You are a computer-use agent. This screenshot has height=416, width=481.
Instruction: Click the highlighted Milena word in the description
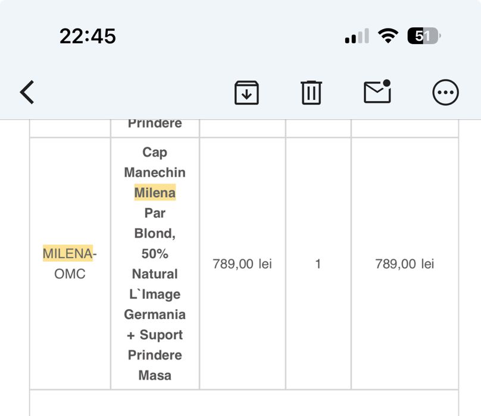click(x=155, y=193)
